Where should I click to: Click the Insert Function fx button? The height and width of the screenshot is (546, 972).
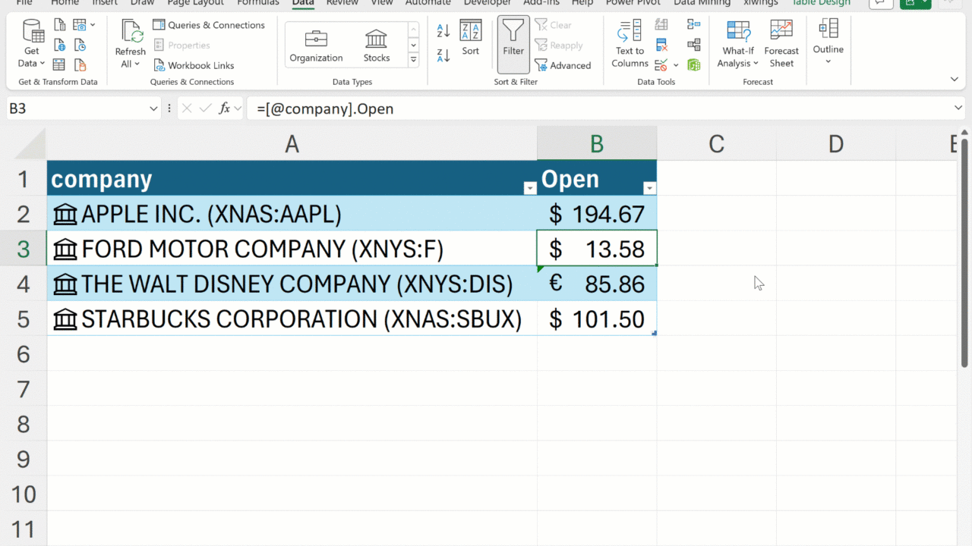coord(225,108)
